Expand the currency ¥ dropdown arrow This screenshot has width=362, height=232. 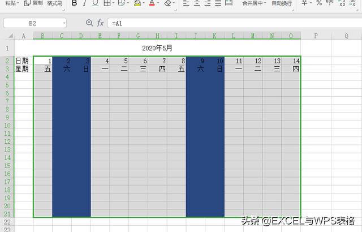point(311,3)
